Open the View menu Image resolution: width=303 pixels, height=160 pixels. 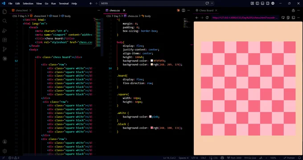(x=39, y=4)
